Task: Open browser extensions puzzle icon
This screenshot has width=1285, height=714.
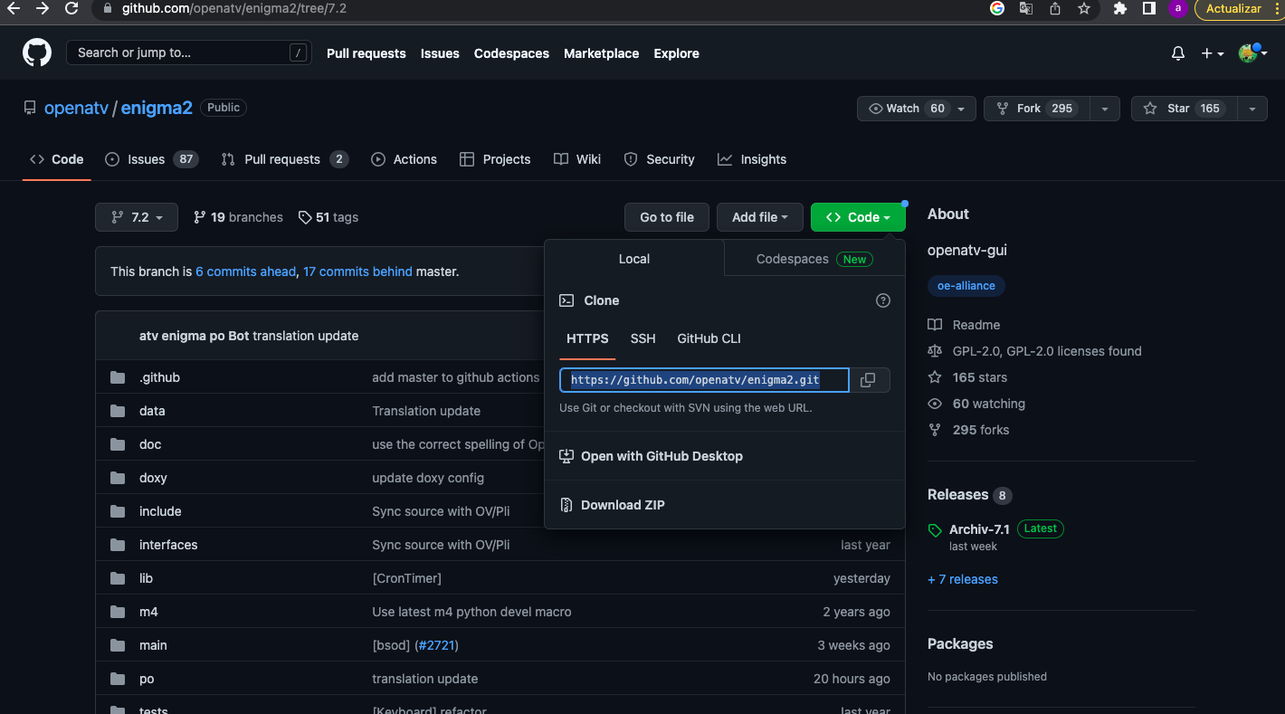Action: [x=1120, y=9]
